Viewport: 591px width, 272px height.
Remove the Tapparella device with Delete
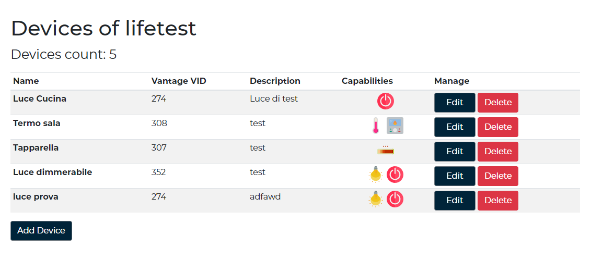(x=497, y=152)
